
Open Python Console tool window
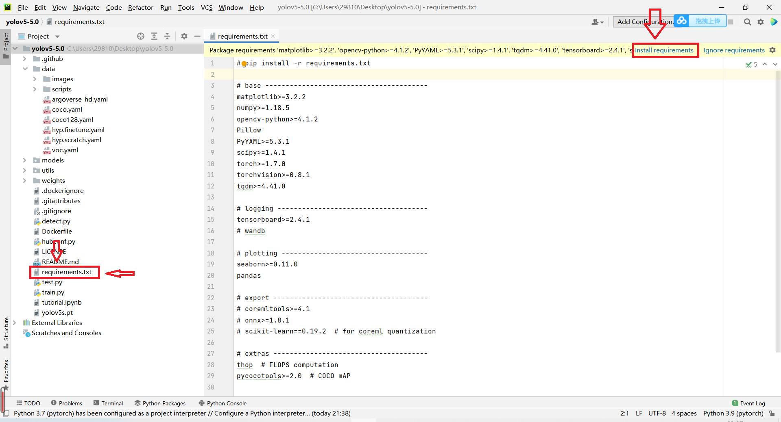click(x=223, y=403)
